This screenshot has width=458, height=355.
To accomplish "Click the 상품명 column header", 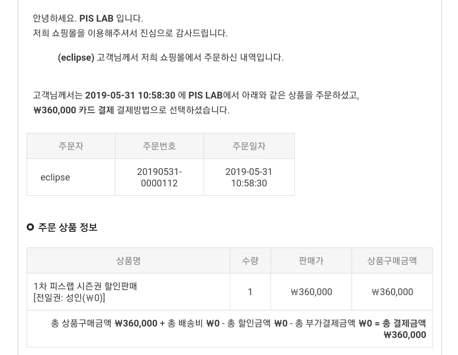I will (x=128, y=261).
